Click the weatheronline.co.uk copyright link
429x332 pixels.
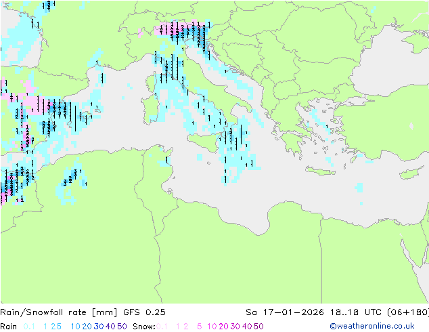[x=372, y=326]
